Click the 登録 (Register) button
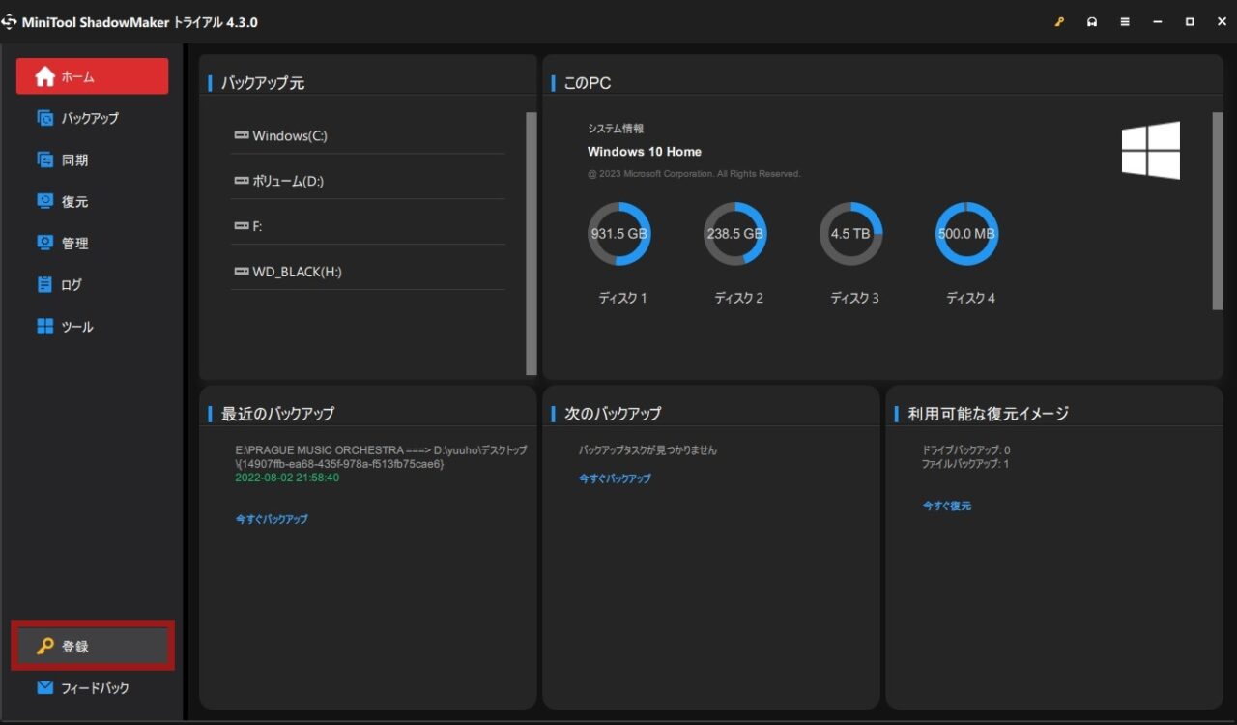This screenshot has height=725, width=1237. pyautogui.click(x=93, y=646)
